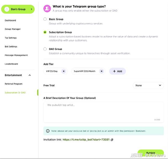Remove the VIP $5/Day tier
Screen dimensions: 168x159
pos(64,71)
